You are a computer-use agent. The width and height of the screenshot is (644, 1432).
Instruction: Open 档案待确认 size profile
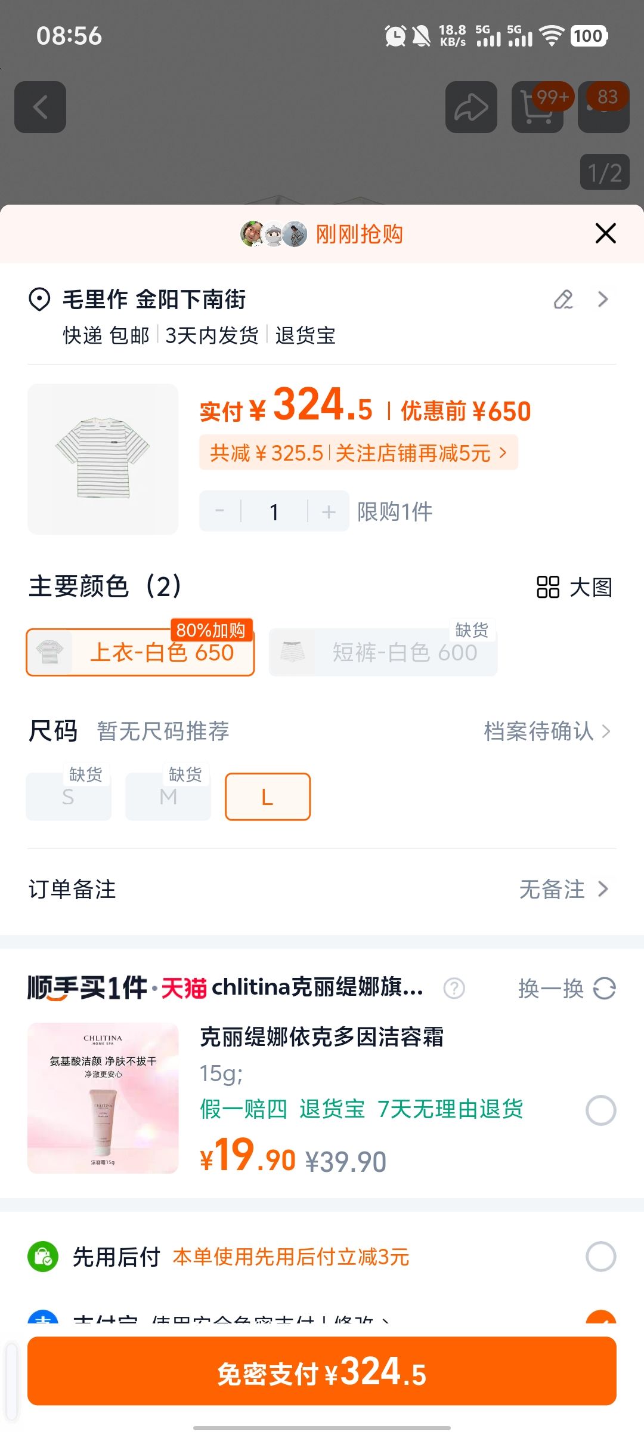pyautogui.click(x=547, y=731)
